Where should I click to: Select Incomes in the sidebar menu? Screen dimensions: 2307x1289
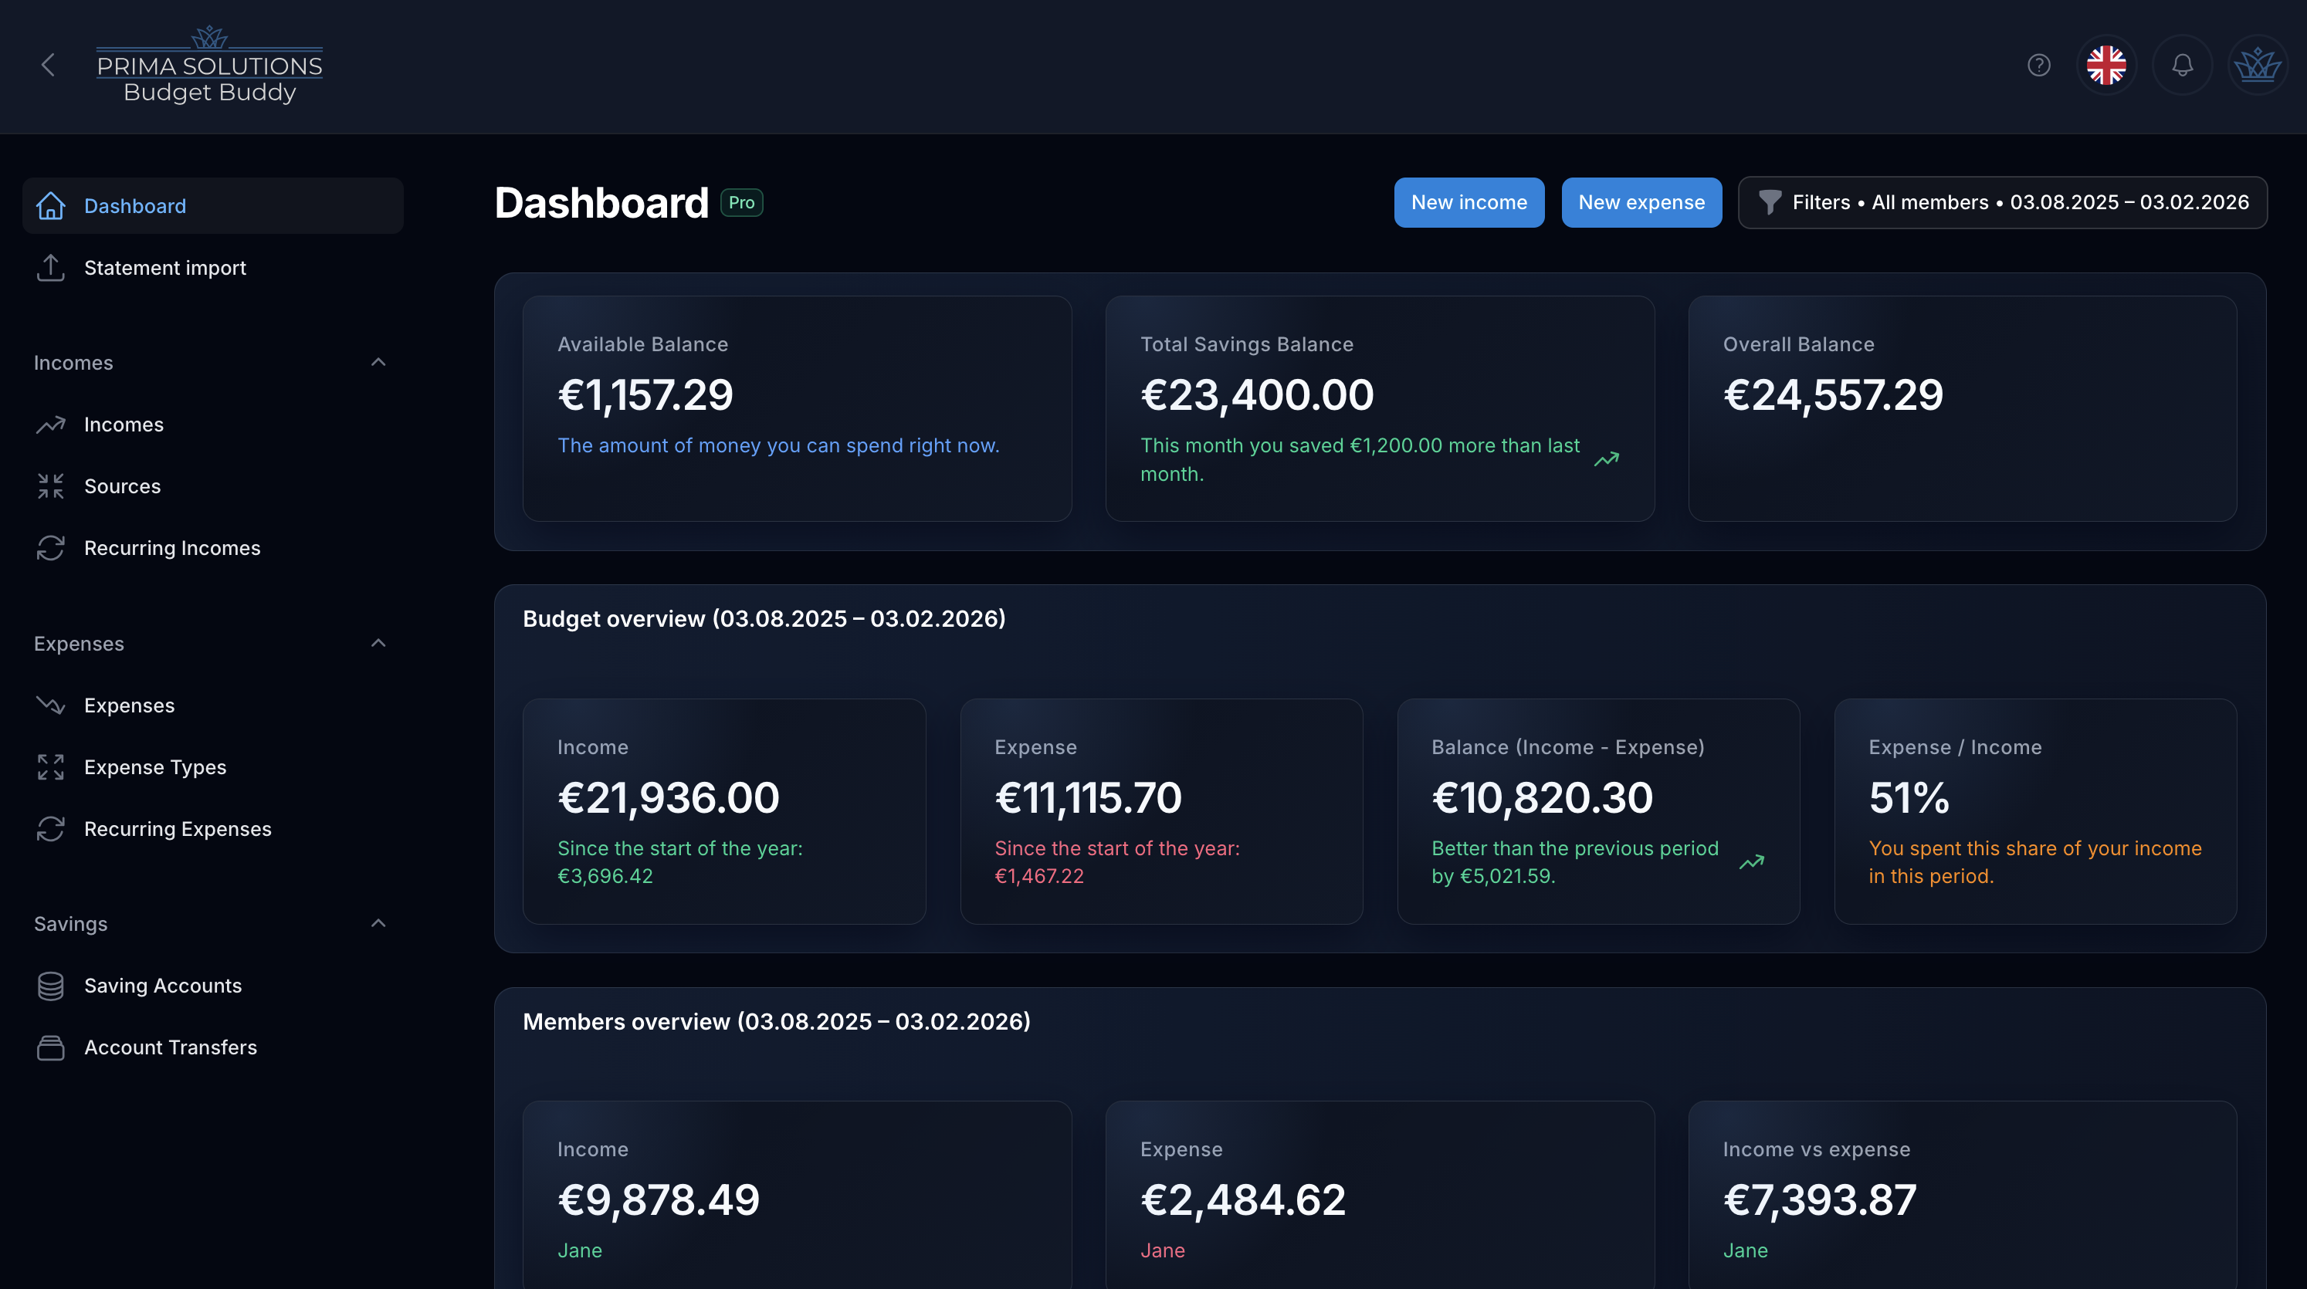[x=124, y=424]
